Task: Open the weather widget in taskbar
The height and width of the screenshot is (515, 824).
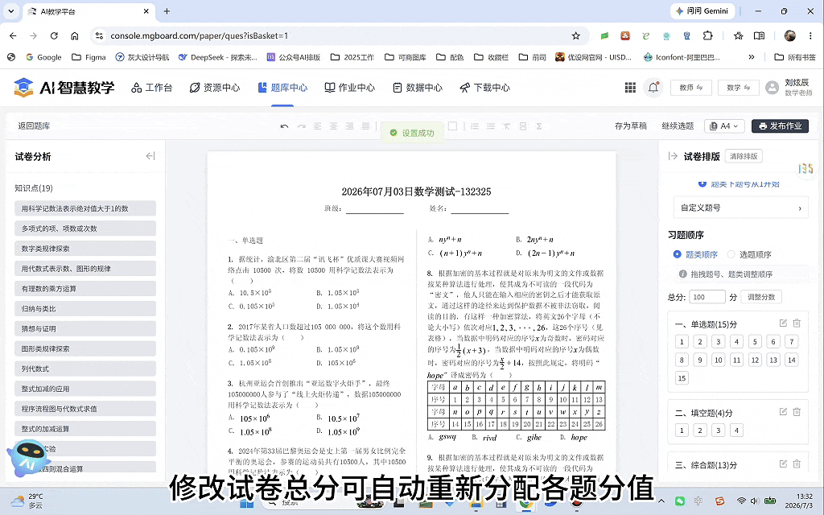Action: (27, 501)
